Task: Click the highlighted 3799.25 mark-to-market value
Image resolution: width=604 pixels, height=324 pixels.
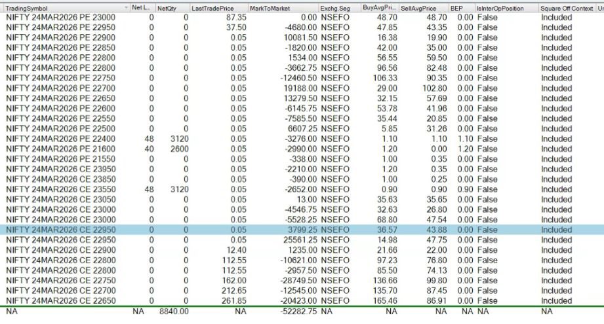Action: [x=302, y=230]
